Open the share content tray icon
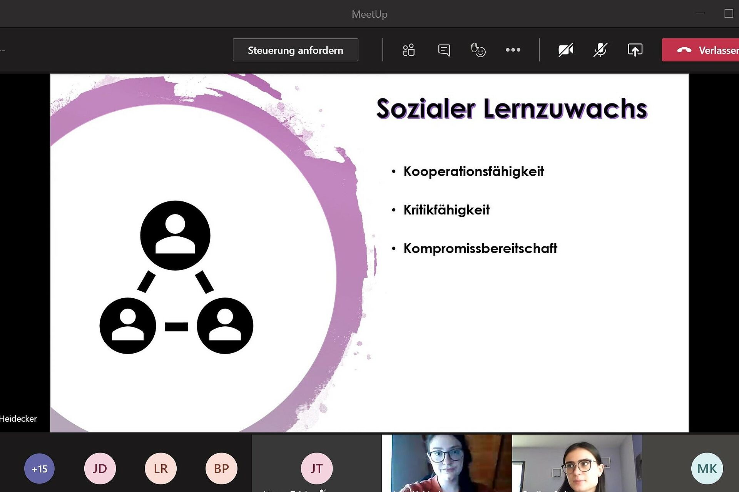The image size is (739, 492). (635, 50)
